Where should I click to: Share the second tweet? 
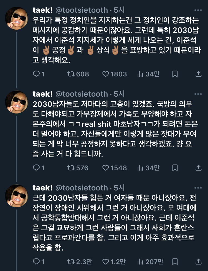199,168
